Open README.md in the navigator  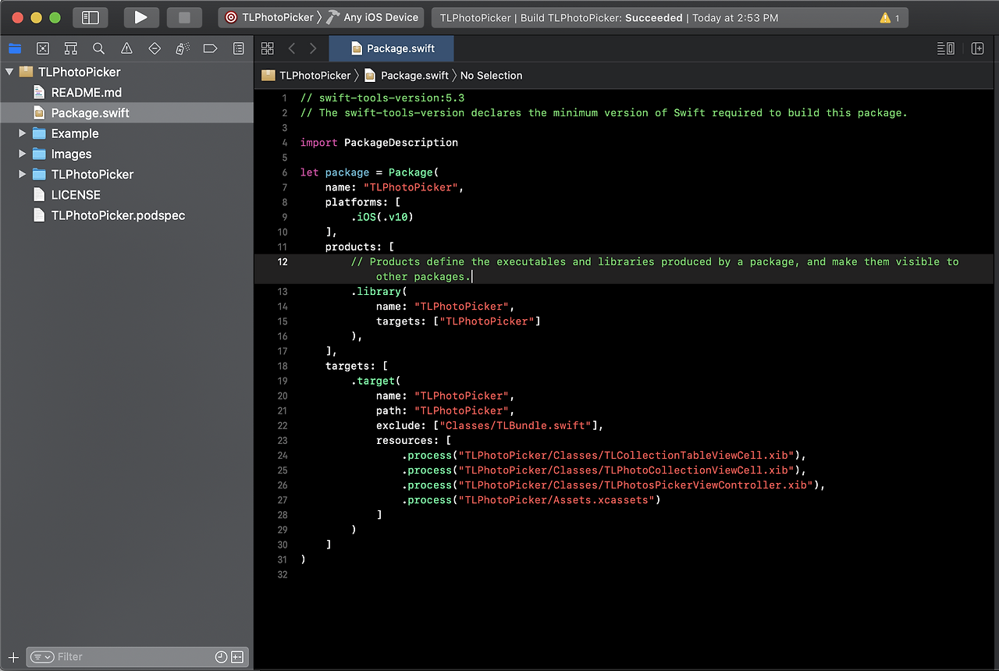point(86,92)
